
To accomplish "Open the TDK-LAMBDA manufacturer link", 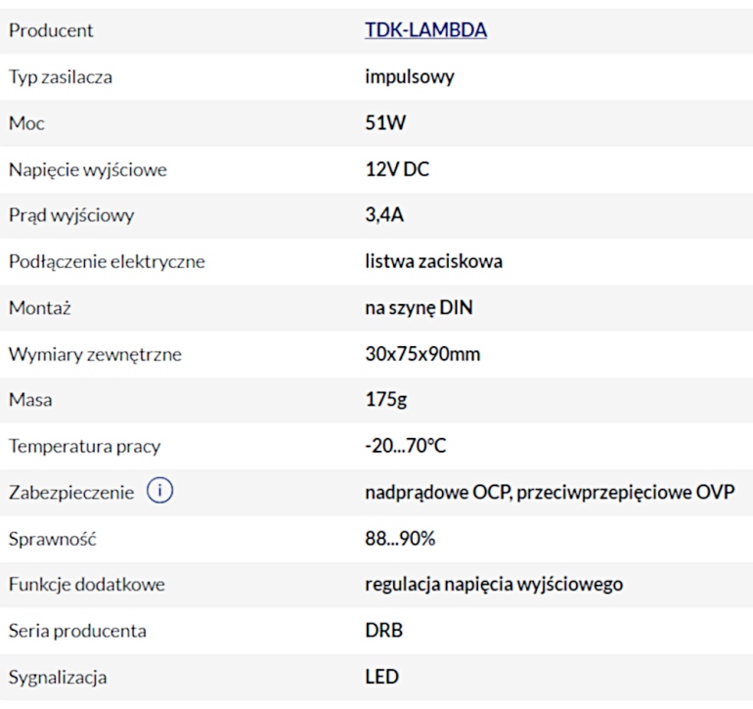I will pos(425,30).
